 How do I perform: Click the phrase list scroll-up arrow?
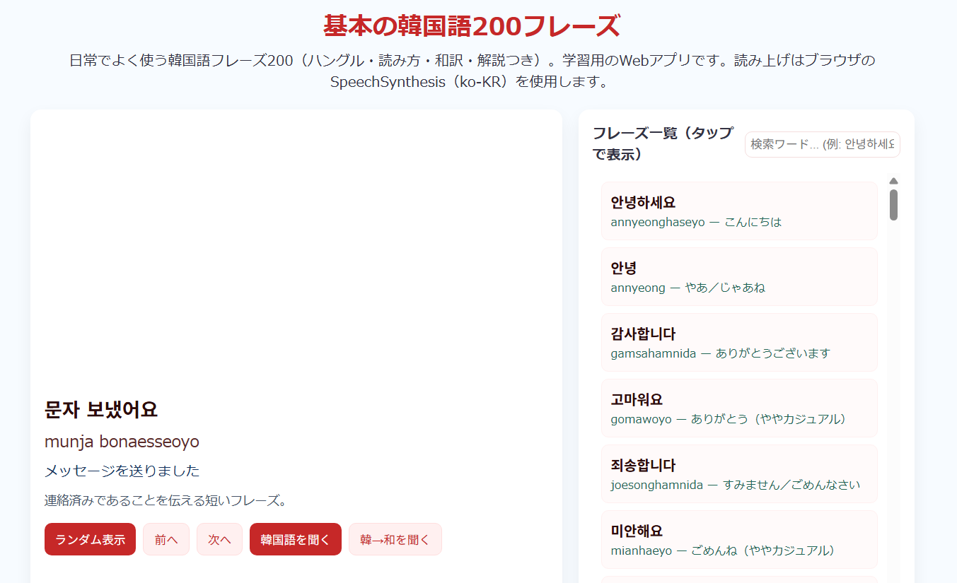893,181
